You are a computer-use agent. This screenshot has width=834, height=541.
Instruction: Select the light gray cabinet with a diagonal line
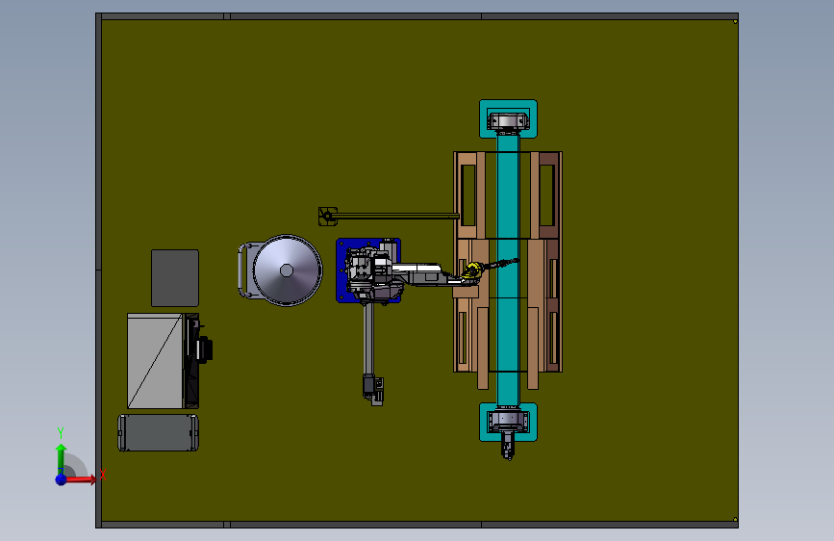[155, 361]
